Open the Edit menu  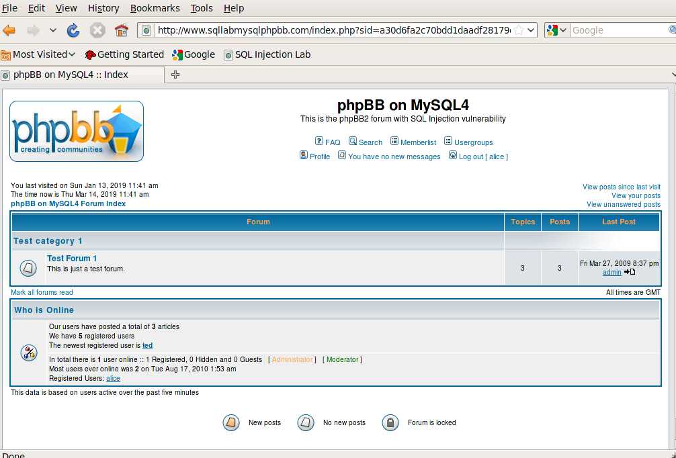[36, 8]
